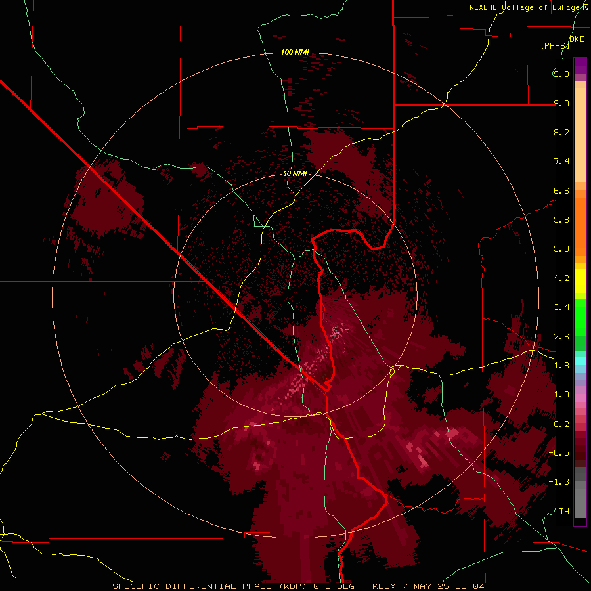Click the 9.8 legend value
The width and height of the screenshot is (591, 591).
[x=561, y=74]
